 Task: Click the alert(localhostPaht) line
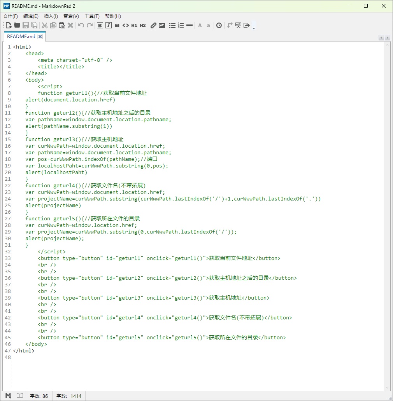tap(56, 173)
